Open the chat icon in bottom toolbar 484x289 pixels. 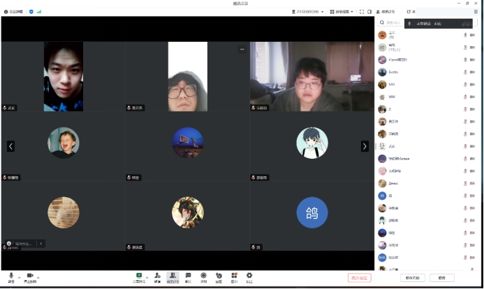click(188, 276)
